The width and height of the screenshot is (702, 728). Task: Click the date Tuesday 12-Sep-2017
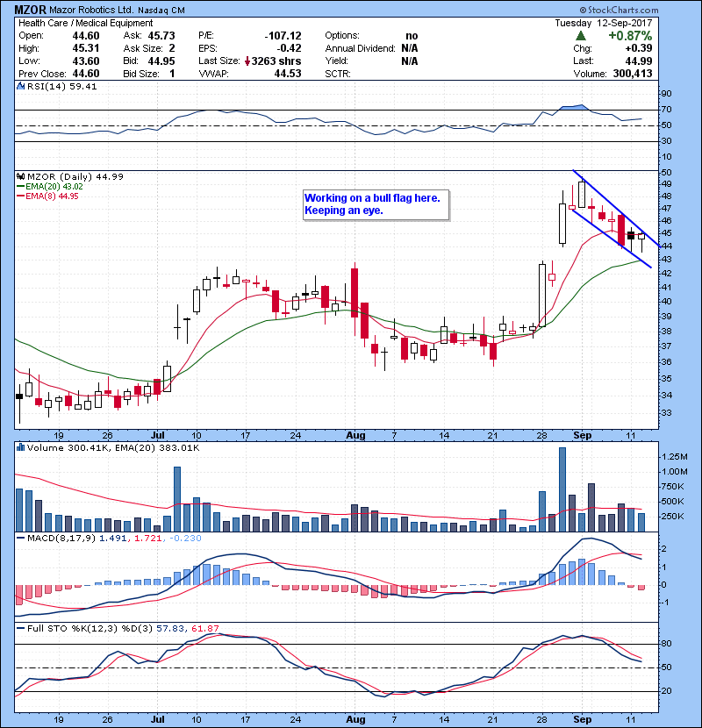pyautogui.click(x=604, y=23)
